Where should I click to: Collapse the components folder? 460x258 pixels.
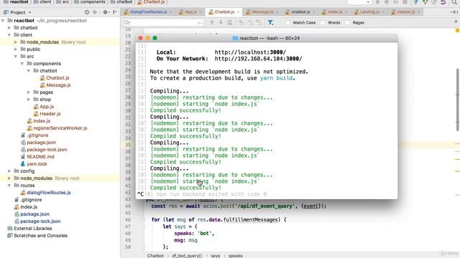coord(22,64)
